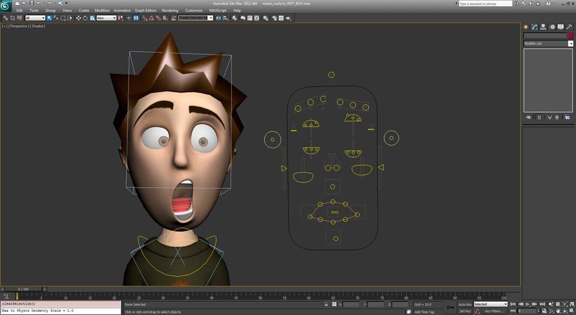Image resolution: width=576 pixels, height=315 pixels.
Task: Expand the Modifier List dropdown
Action: [x=571, y=43]
